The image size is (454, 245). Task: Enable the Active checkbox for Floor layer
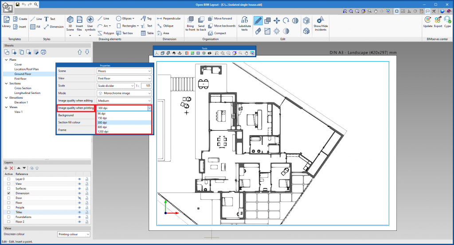click(9, 203)
